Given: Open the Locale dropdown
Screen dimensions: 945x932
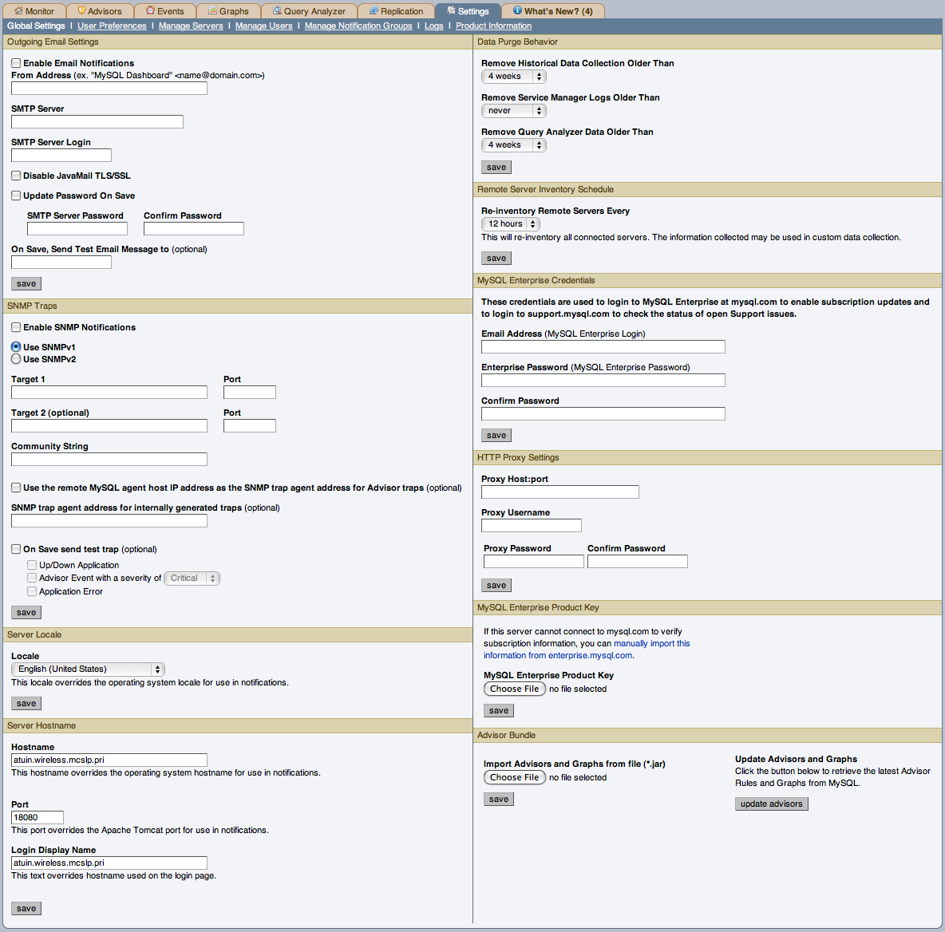Looking at the screenshot, I should (87, 669).
